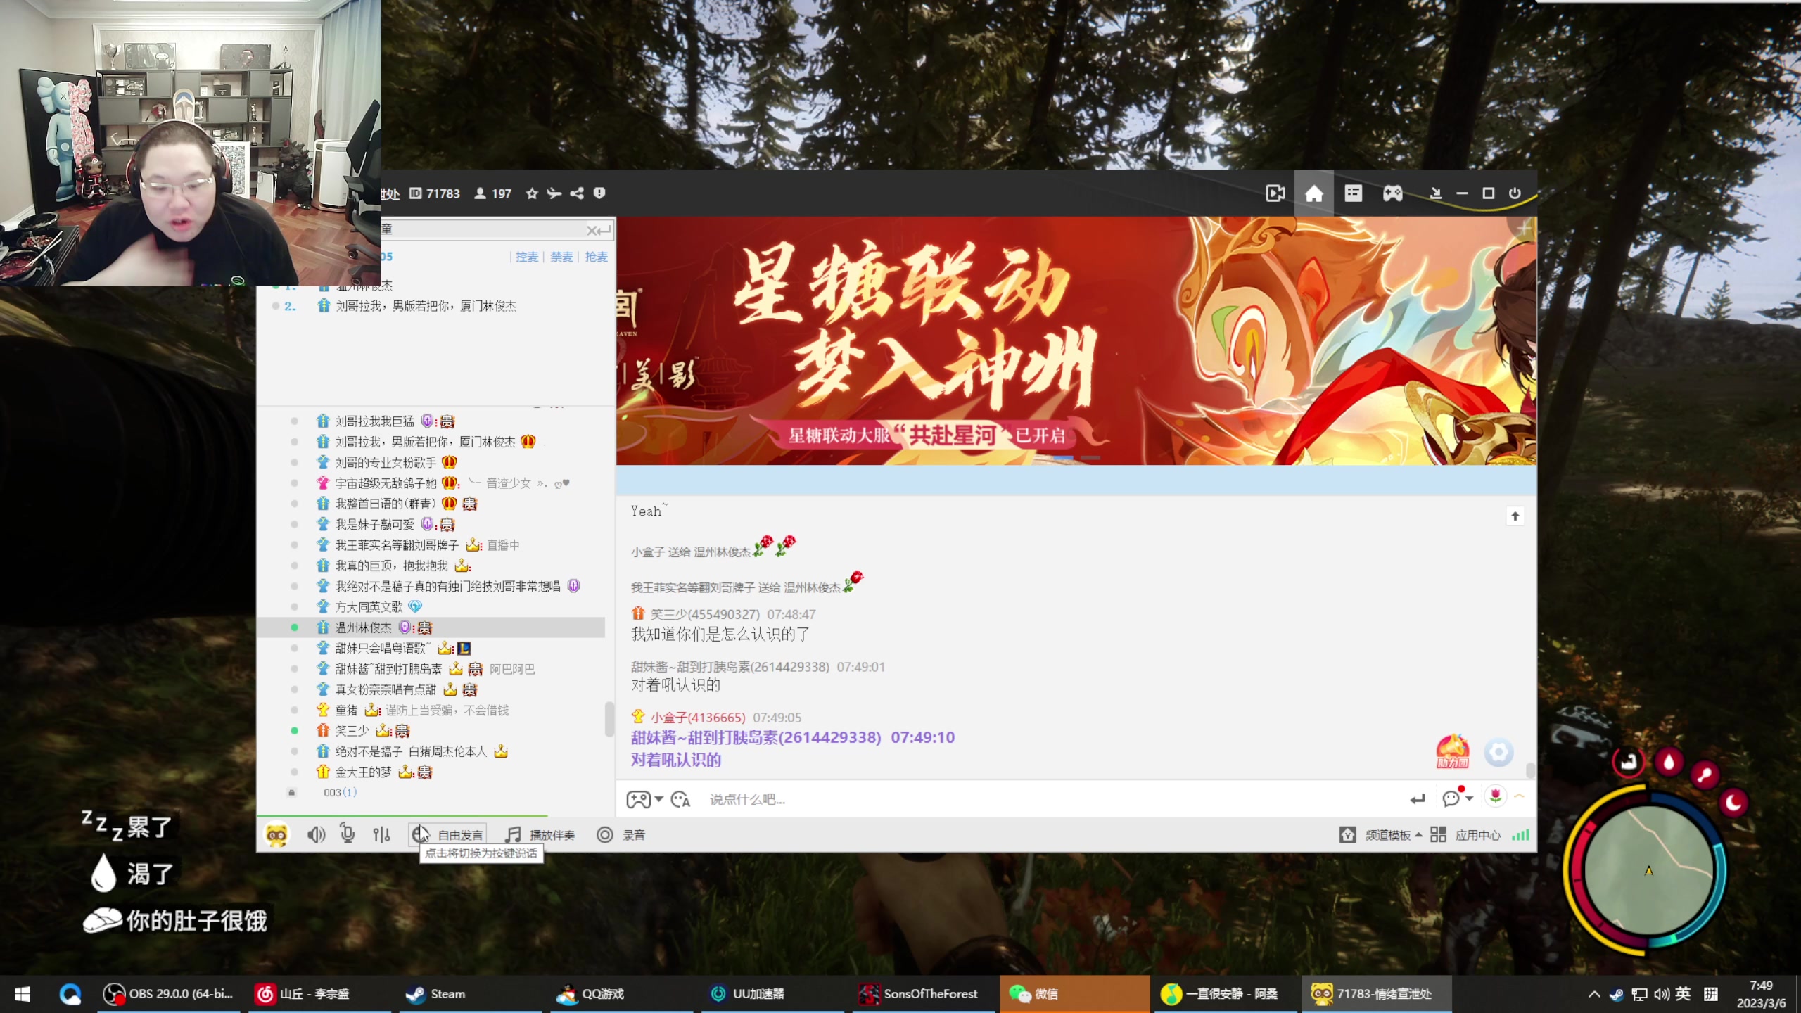Open the gamepad controls icon above chat input

tap(639, 799)
